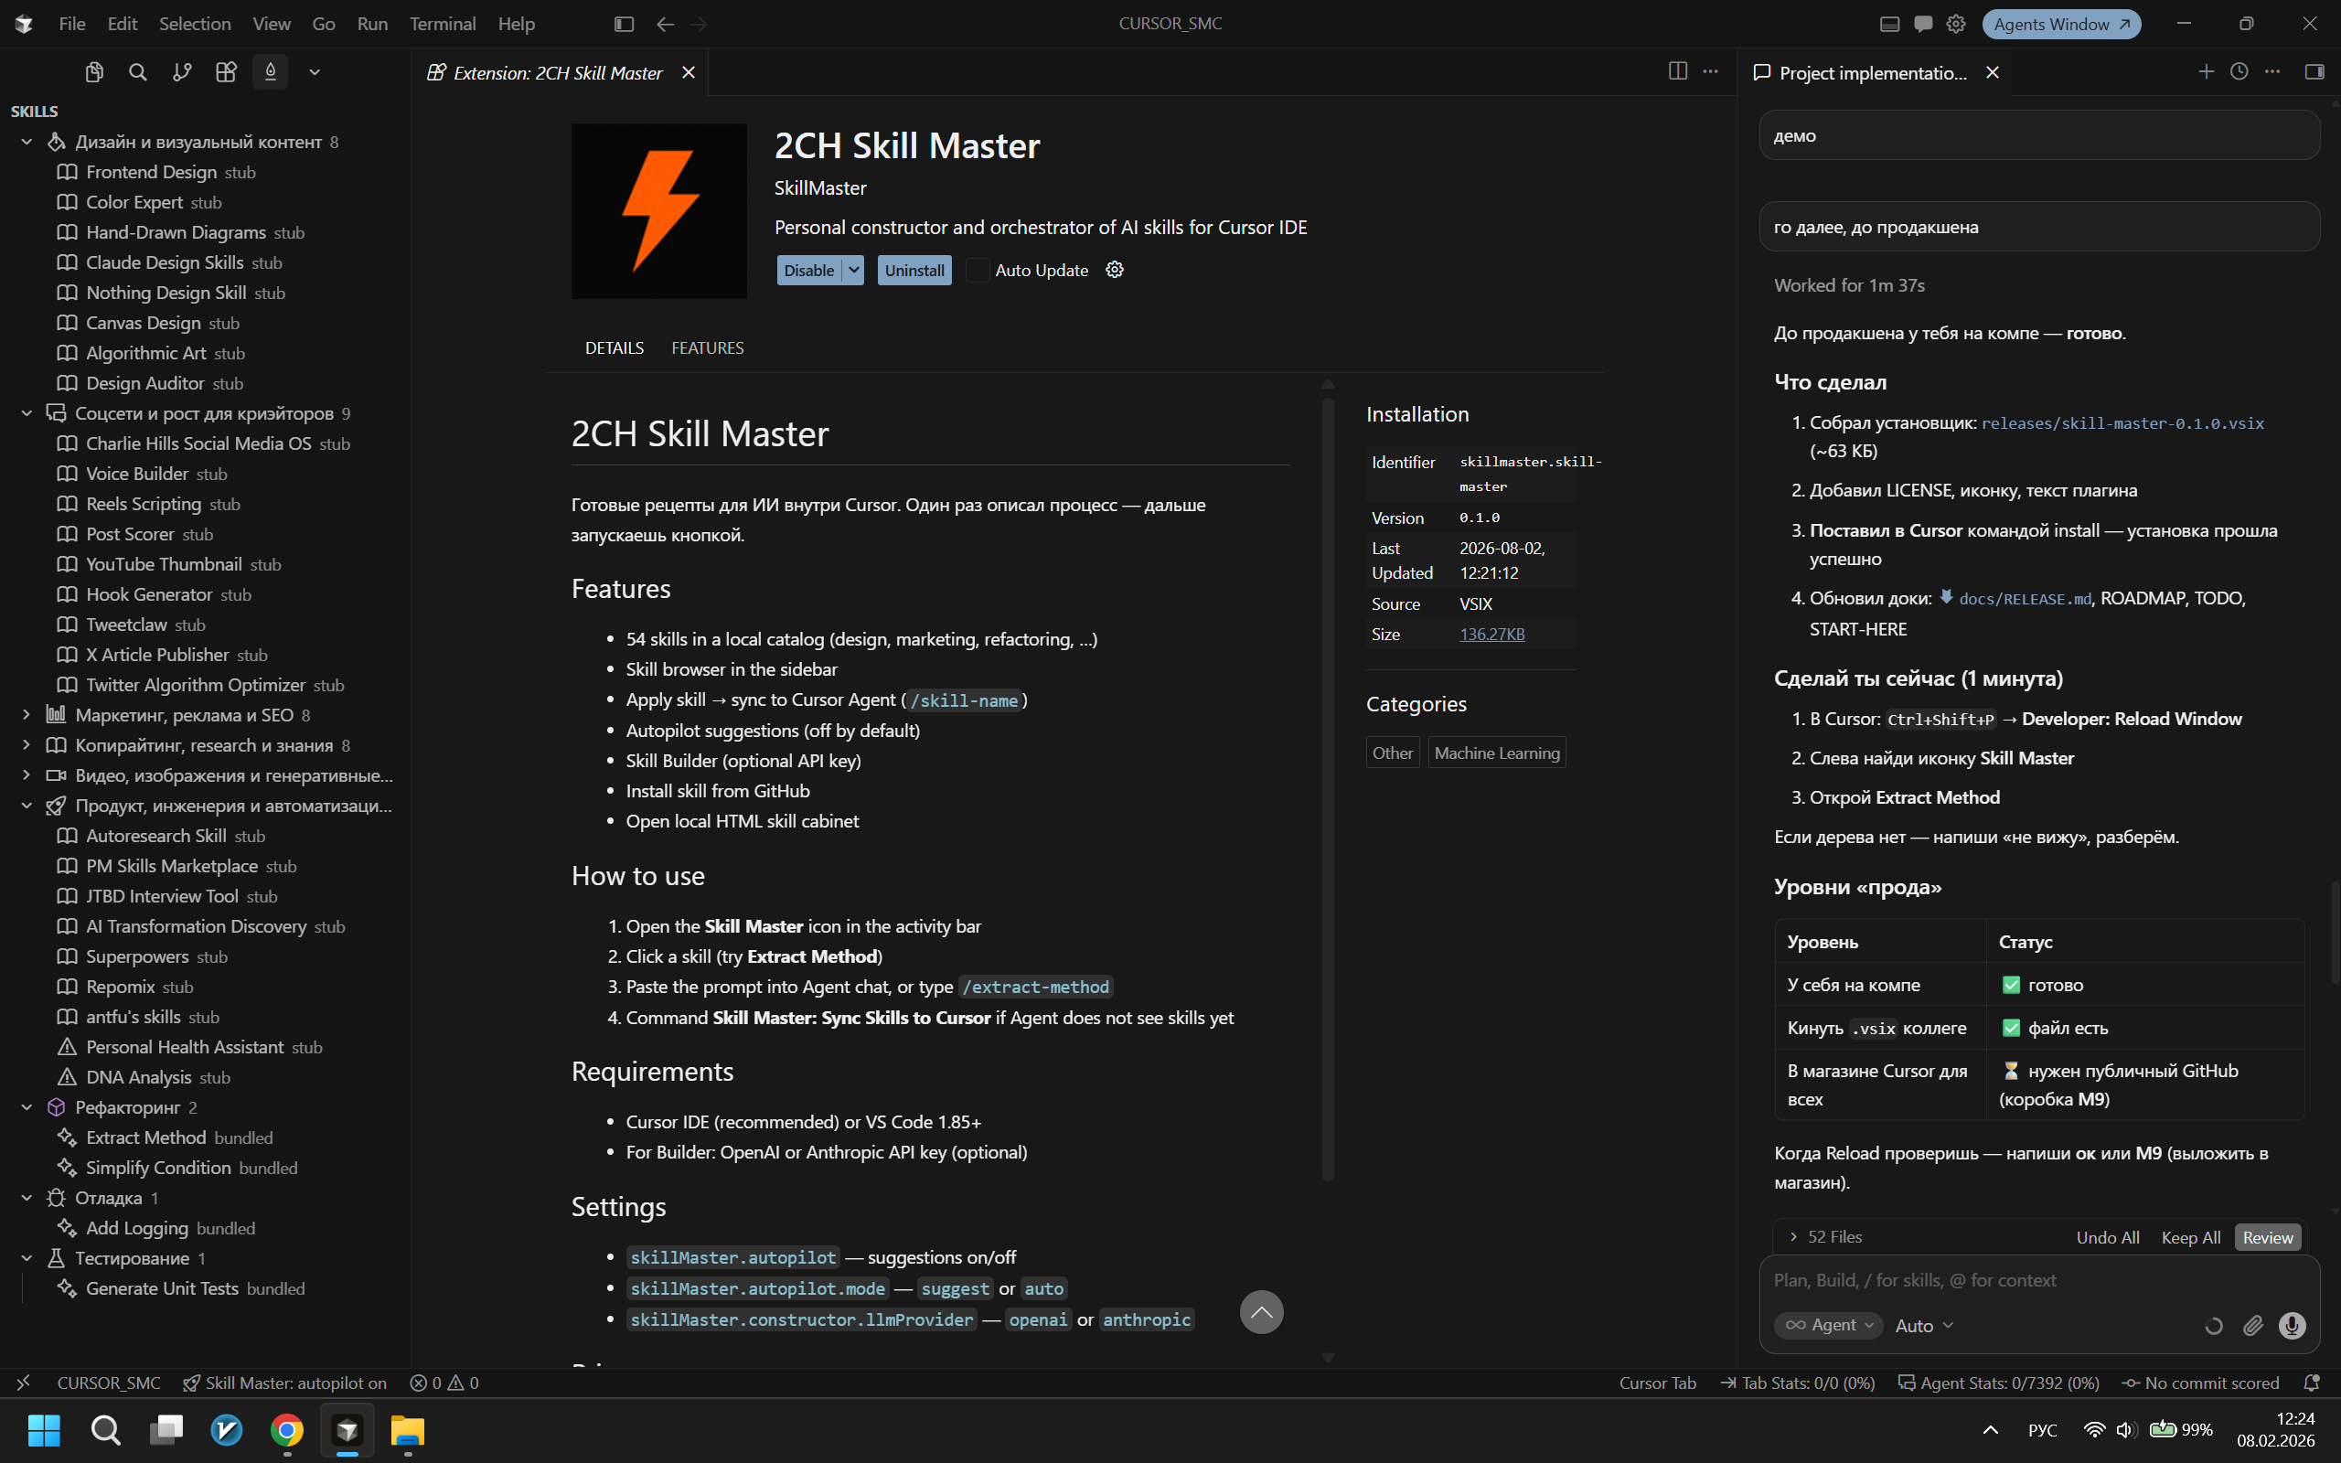Screen dimensions: 2341x1463
Task: Open the Terminal menu
Action: [442, 24]
